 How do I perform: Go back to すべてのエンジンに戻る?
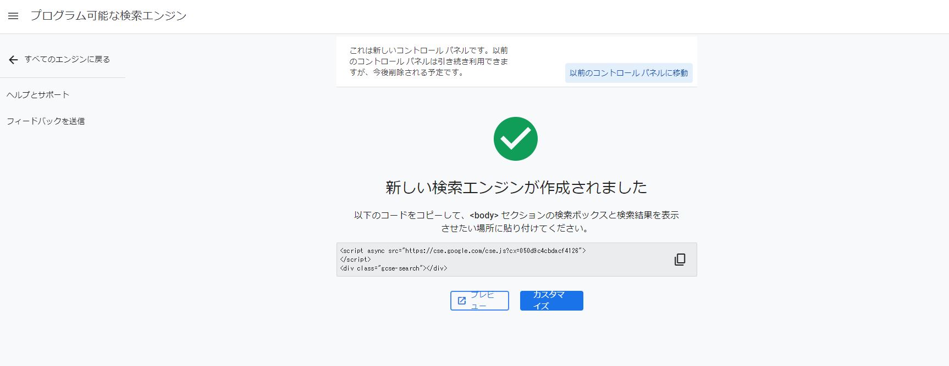pos(67,59)
